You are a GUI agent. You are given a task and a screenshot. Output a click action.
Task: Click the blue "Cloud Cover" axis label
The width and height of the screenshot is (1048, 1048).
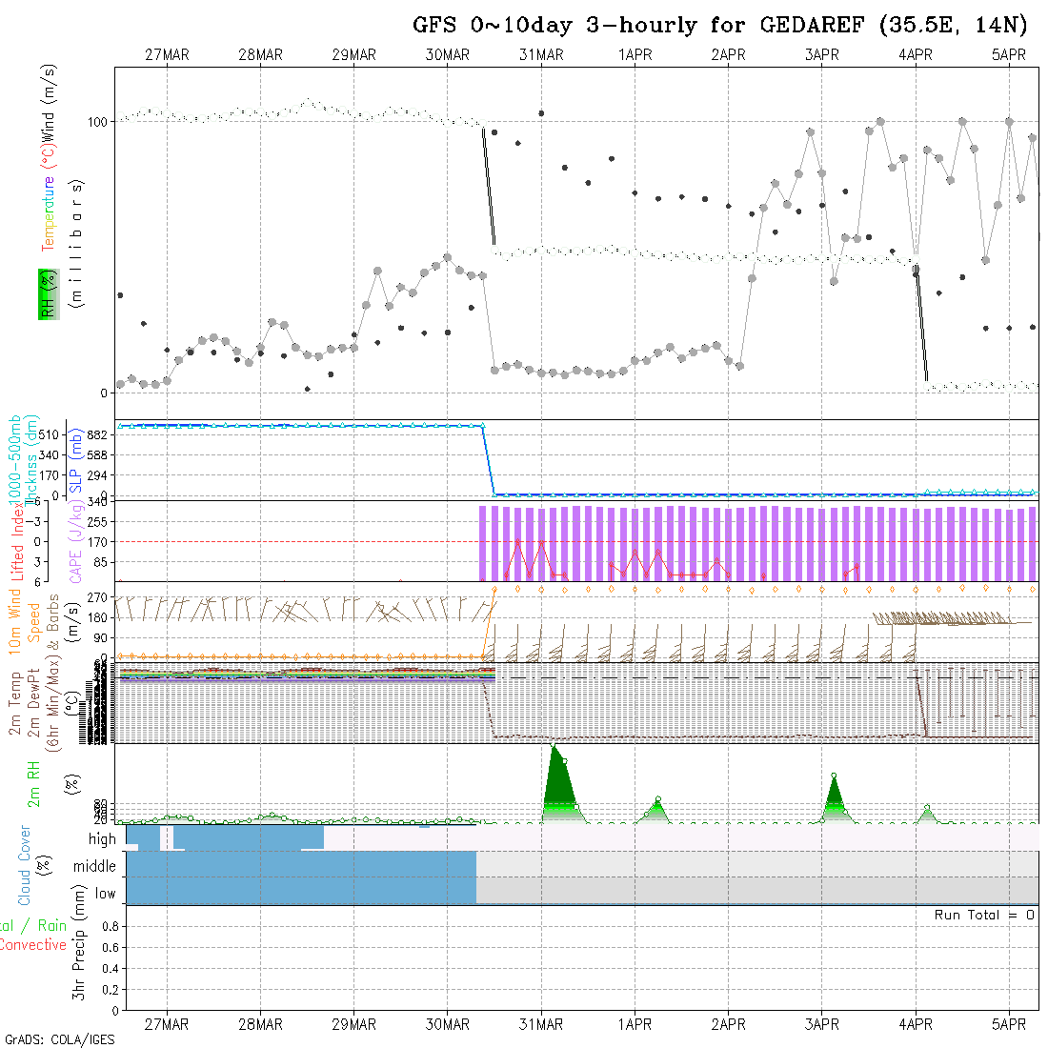[x=24, y=865]
